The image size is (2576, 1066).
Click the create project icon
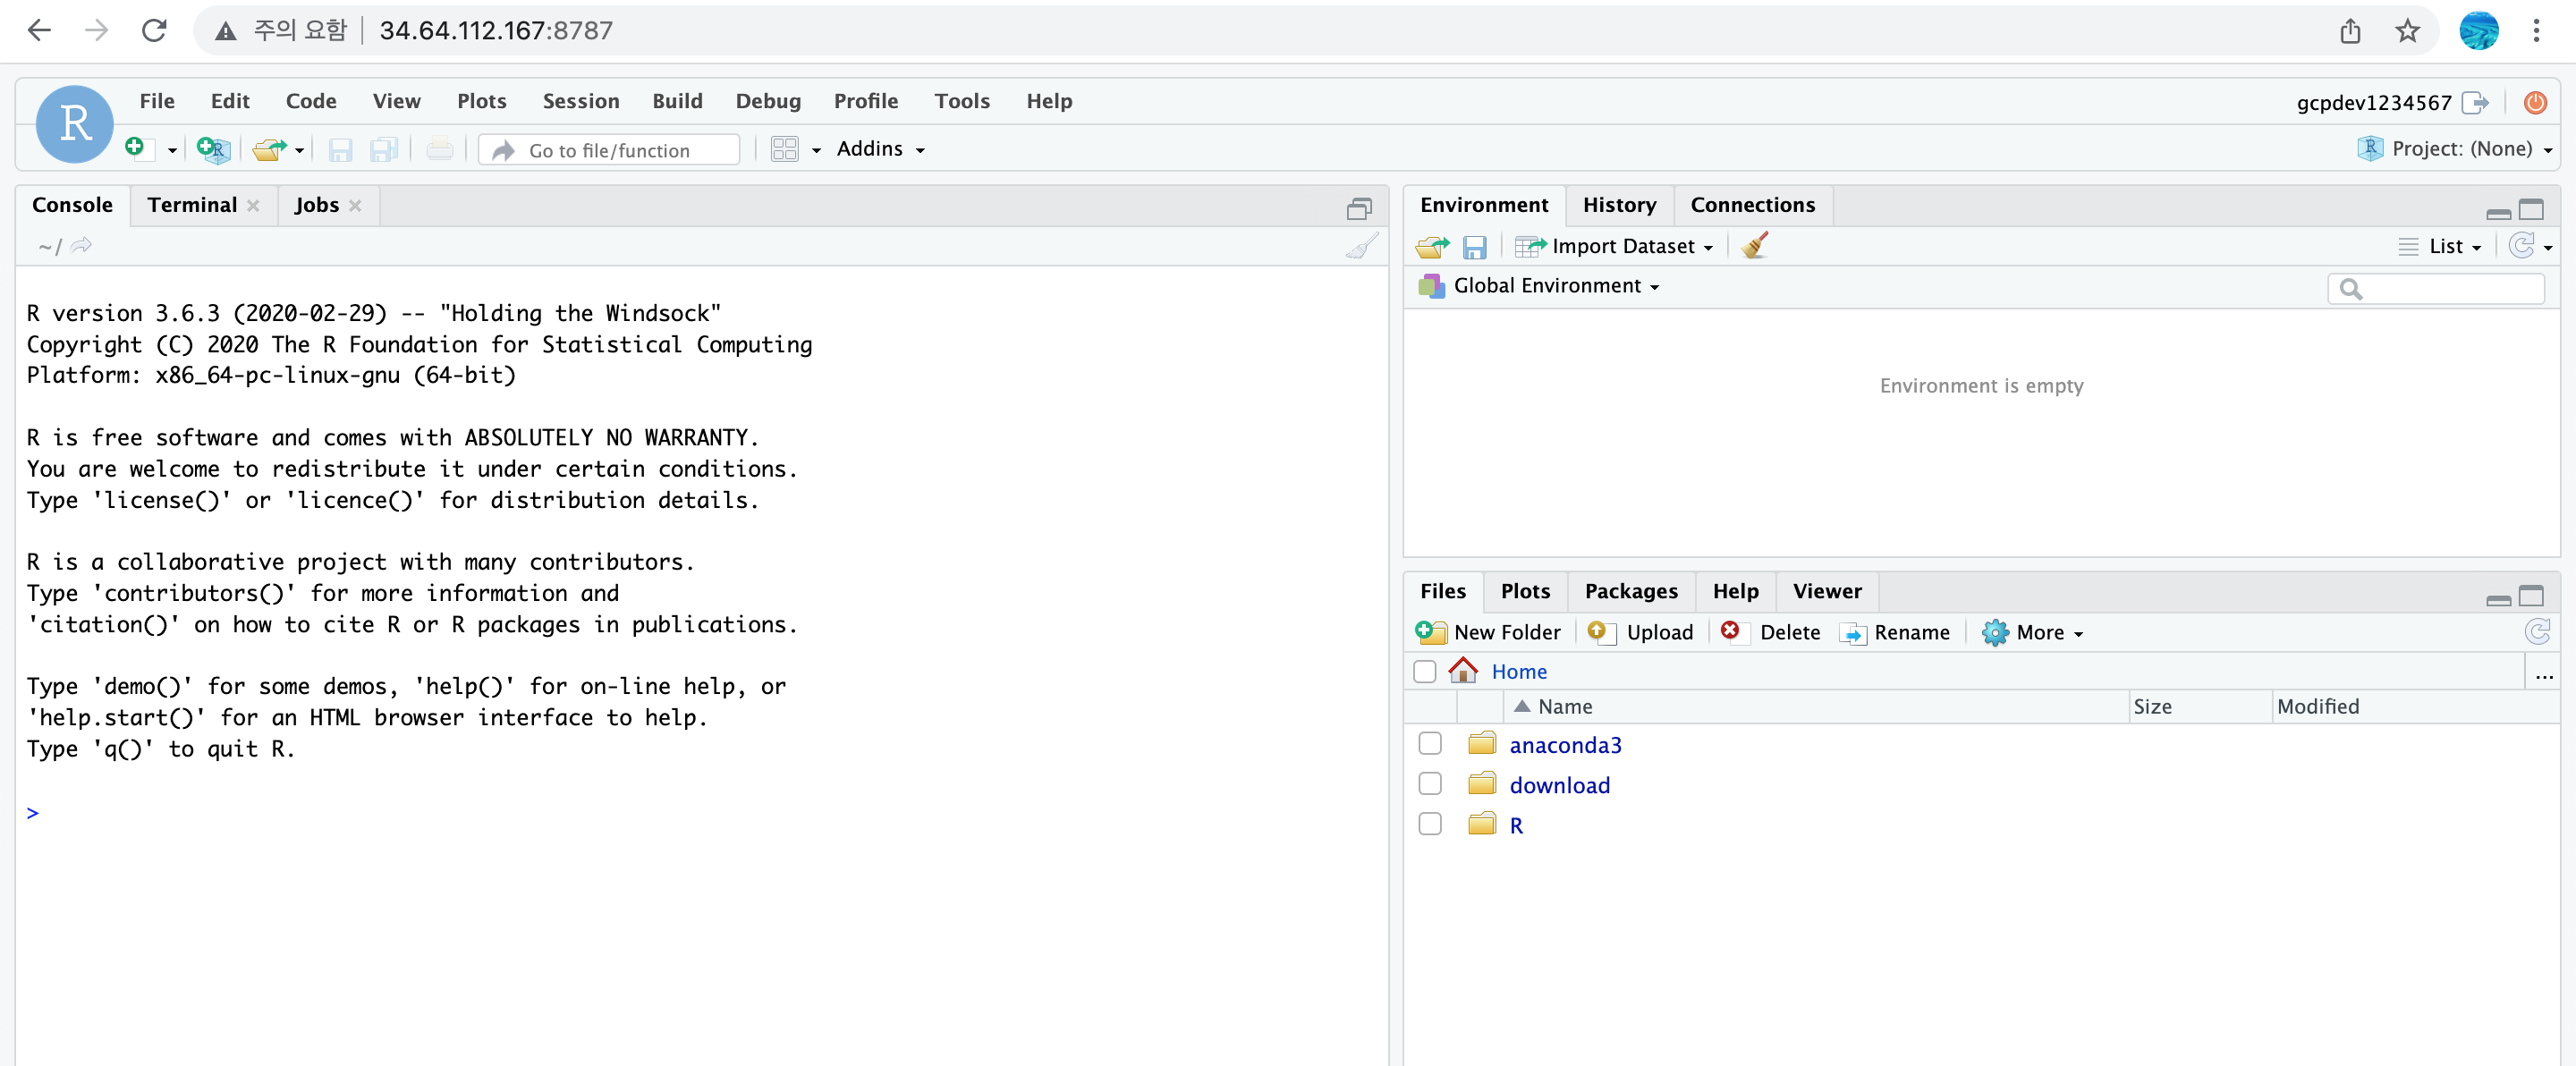[212, 149]
